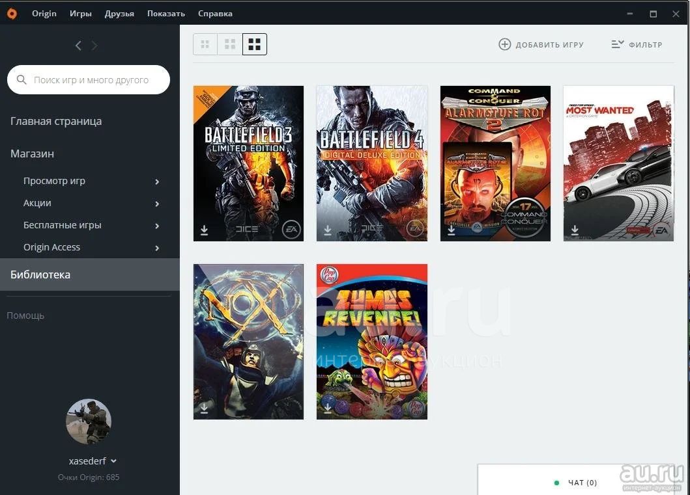The image size is (690, 495).
Task: Open the Игры menu
Action: [81, 14]
